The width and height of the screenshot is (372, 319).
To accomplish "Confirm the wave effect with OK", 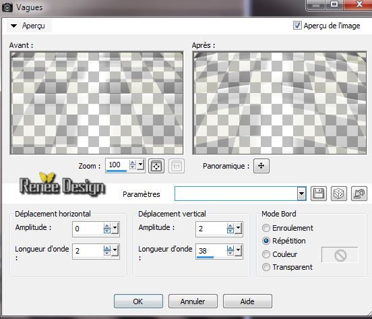I will [138, 301].
